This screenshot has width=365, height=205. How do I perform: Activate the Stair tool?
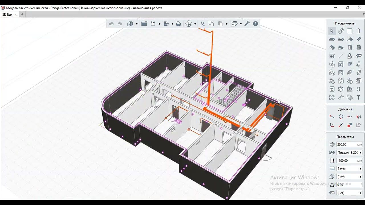332,48
